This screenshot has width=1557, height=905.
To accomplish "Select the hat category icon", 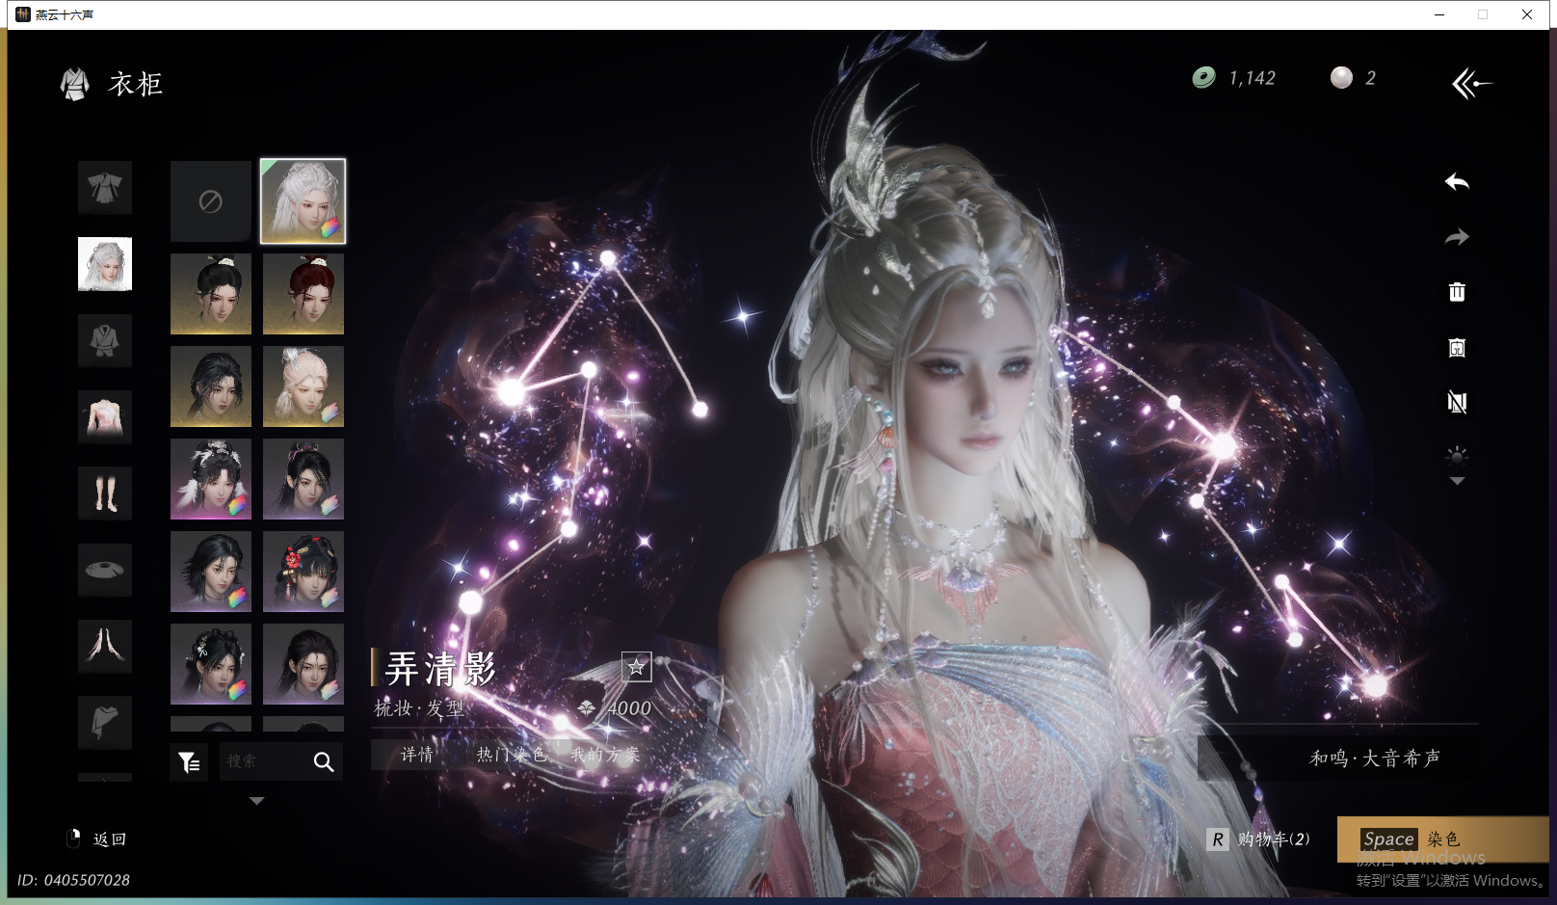I will click(105, 570).
